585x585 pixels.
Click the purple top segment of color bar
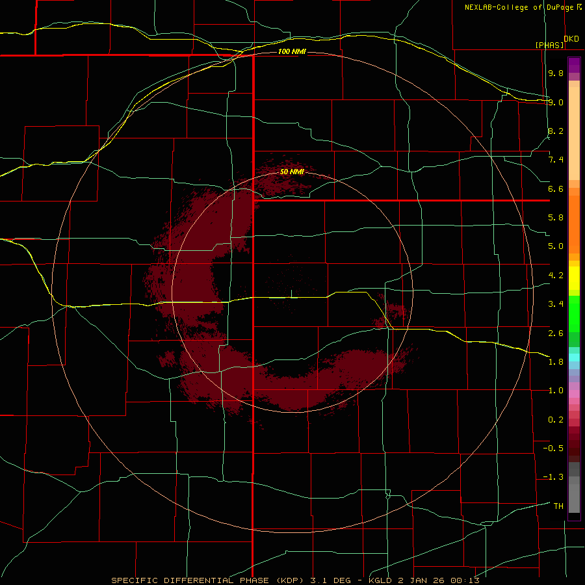574,66
